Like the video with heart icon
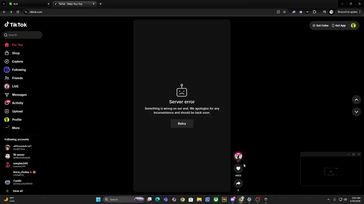Image resolution: width=364 pixels, height=204 pixels. [238, 168]
